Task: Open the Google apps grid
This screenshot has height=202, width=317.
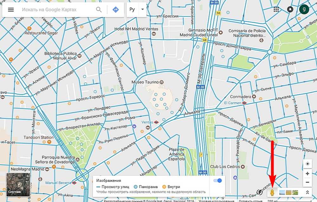Action: 276,9
